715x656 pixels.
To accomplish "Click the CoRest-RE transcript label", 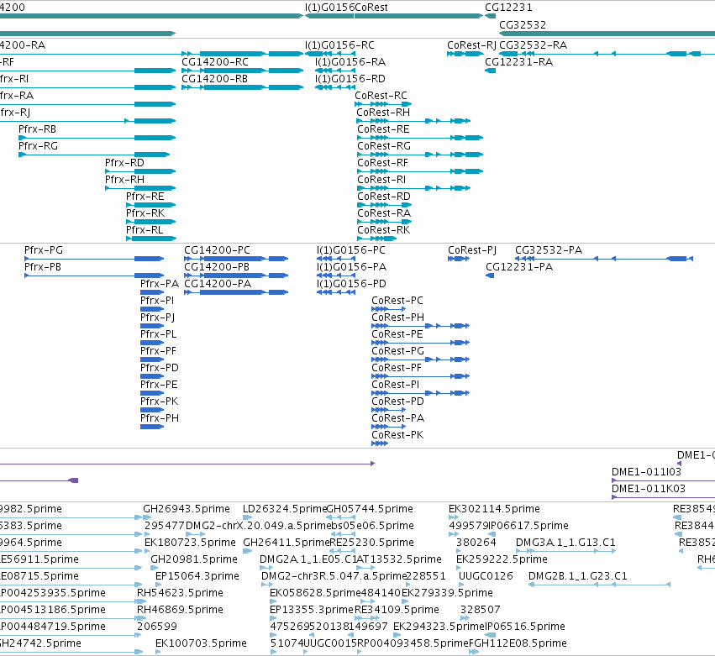I will pyautogui.click(x=383, y=129).
